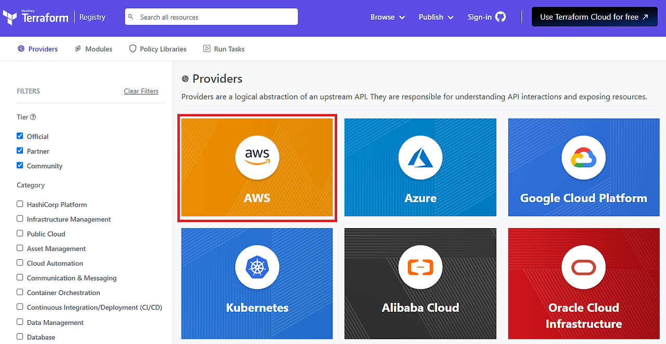This screenshot has height=344, width=666.
Task: Enable the Public Cloud category filter
Action: pos(19,233)
